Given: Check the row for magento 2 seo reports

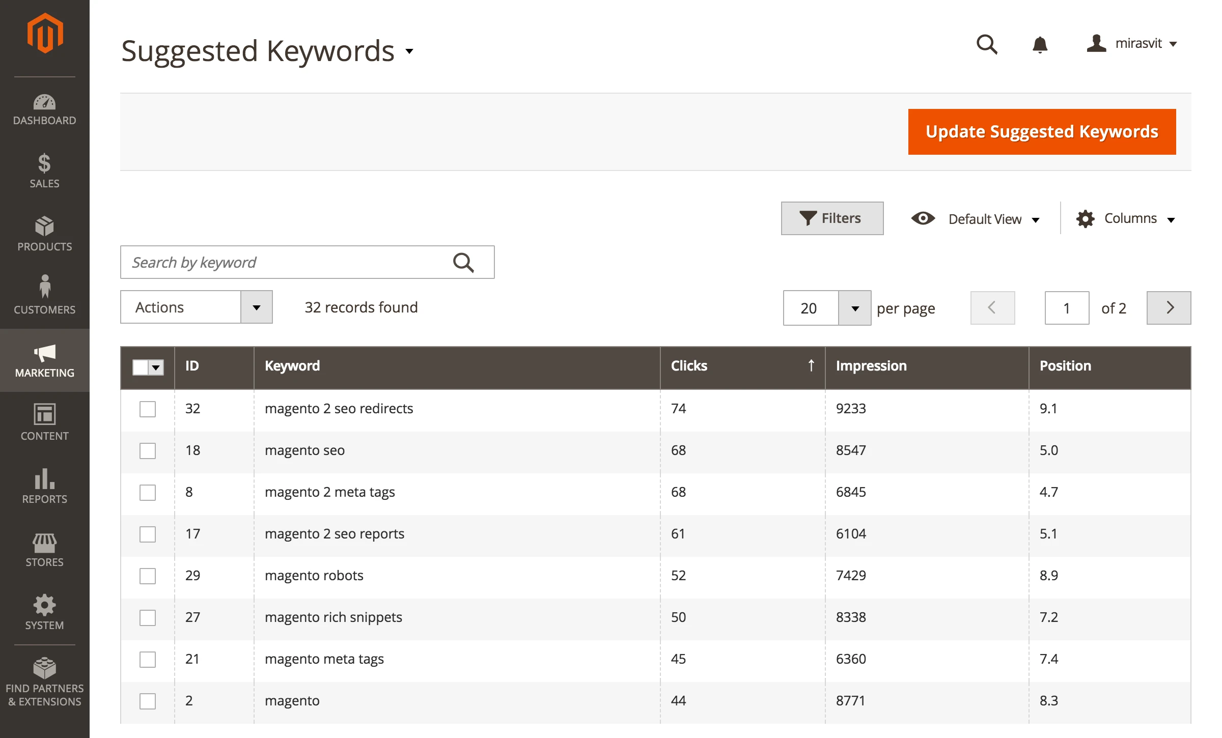Looking at the screenshot, I should tap(148, 534).
